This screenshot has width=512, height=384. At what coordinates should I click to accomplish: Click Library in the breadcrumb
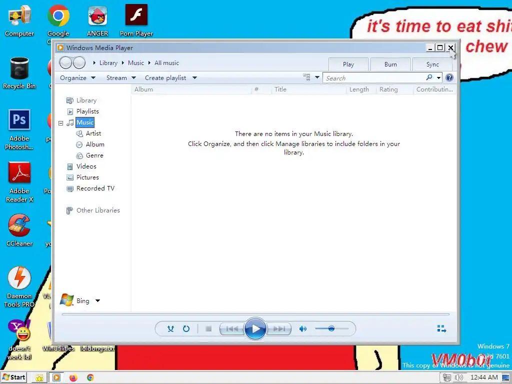click(x=108, y=63)
